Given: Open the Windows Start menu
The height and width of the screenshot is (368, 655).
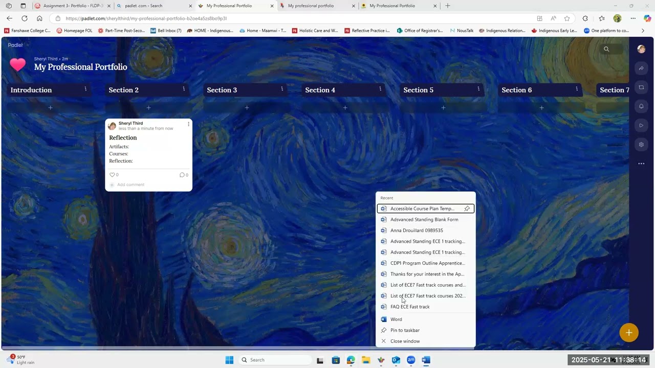Looking at the screenshot, I should 229,360.
